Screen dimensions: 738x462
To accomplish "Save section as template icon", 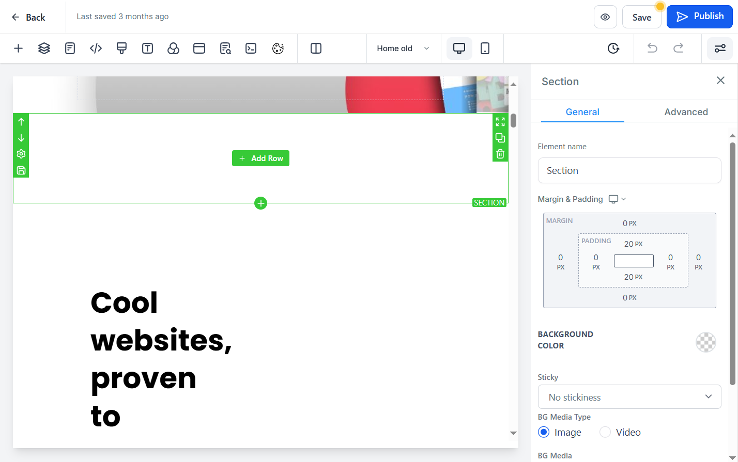I will (21, 170).
